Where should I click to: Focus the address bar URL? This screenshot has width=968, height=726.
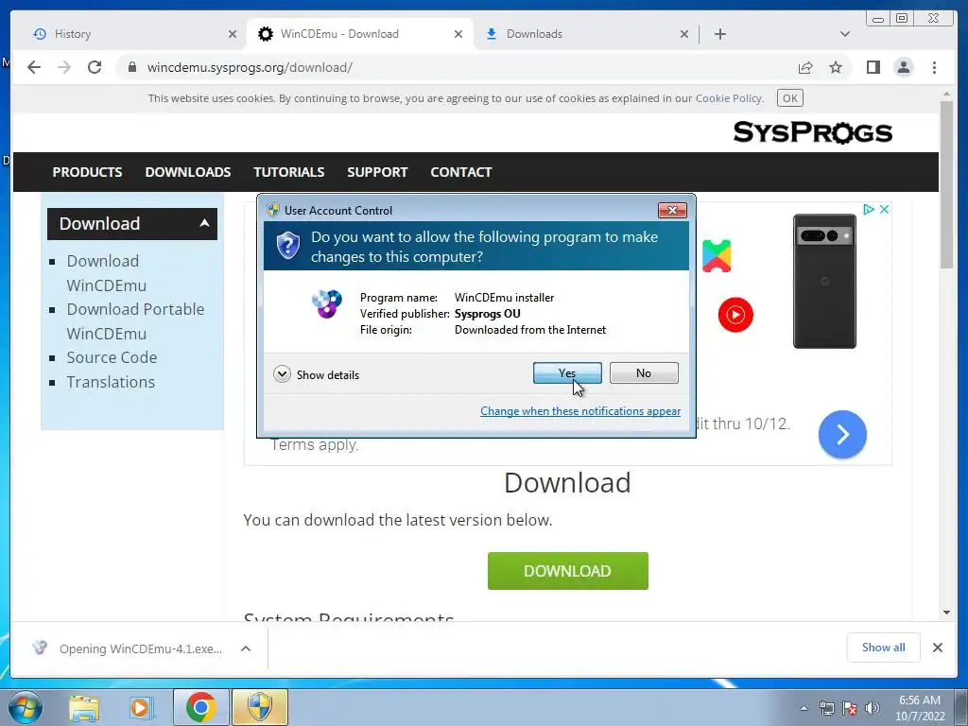click(x=250, y=67)
